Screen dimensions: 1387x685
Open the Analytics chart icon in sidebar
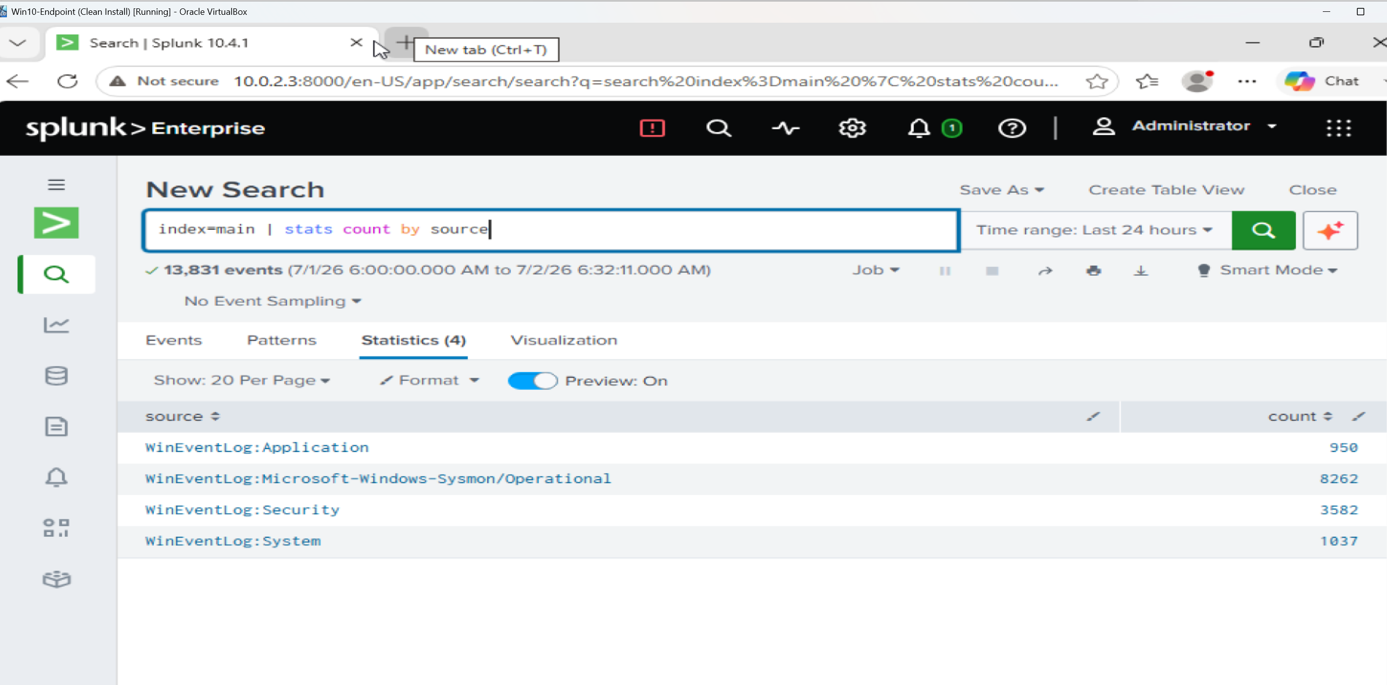coord(56,325)
